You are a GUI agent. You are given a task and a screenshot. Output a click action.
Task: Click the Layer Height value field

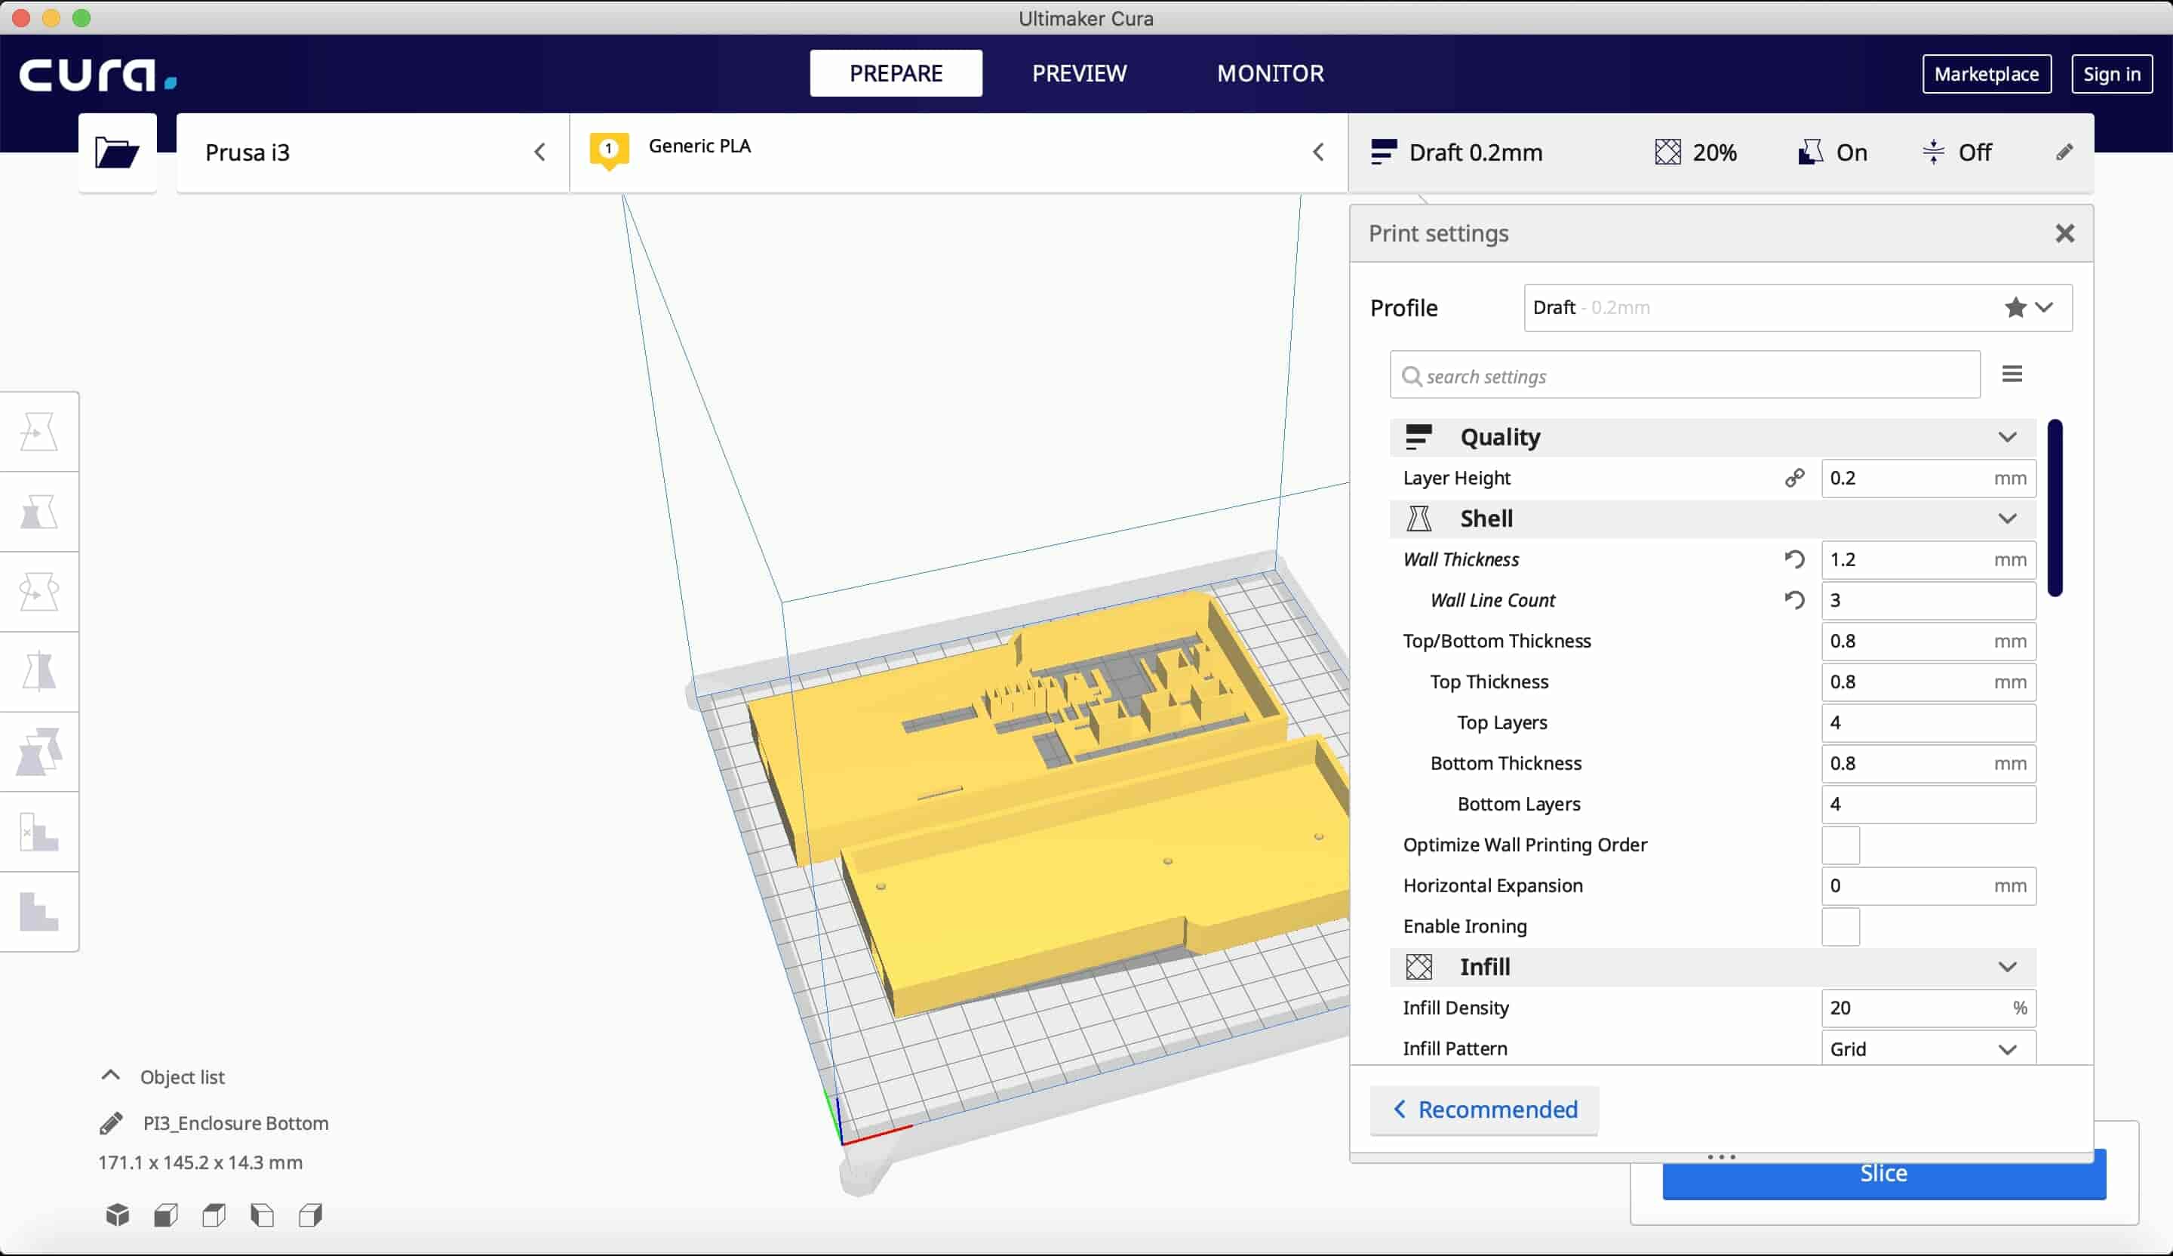pos(1929,478)
